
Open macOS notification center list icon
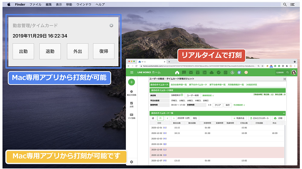point(292,5)
